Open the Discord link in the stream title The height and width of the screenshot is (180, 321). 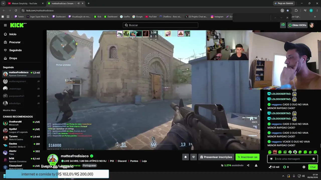pyautogui.click(x=122, y=161)
